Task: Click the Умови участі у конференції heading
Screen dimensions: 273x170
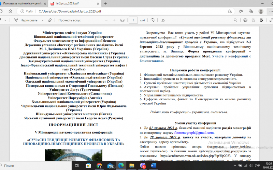Action: [x=195, y=123]
